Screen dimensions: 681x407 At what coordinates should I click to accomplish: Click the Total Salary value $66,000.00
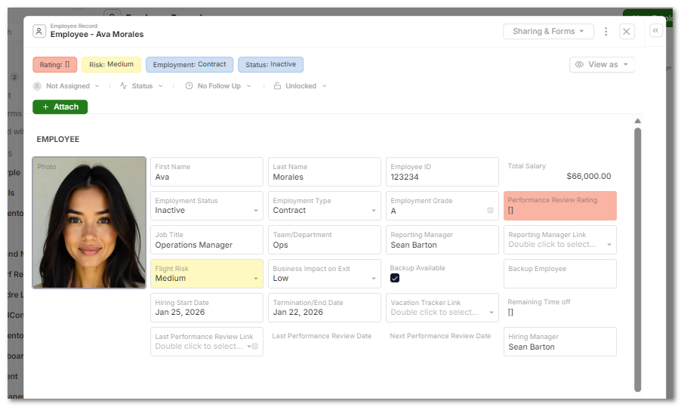[588, 177]
